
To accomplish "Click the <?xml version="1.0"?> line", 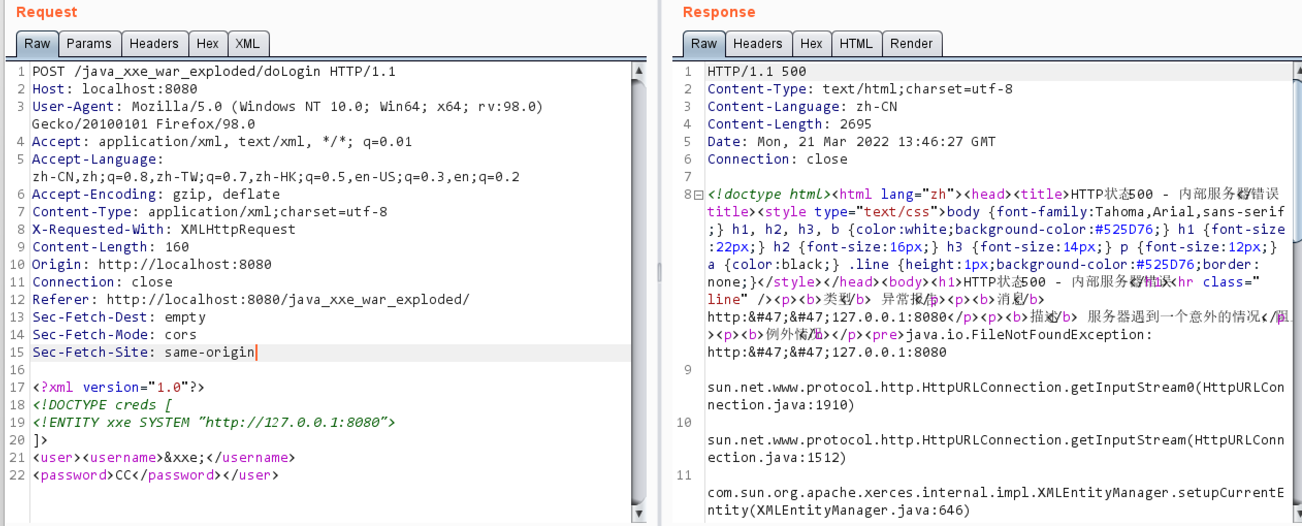I will tap(119, 387).
